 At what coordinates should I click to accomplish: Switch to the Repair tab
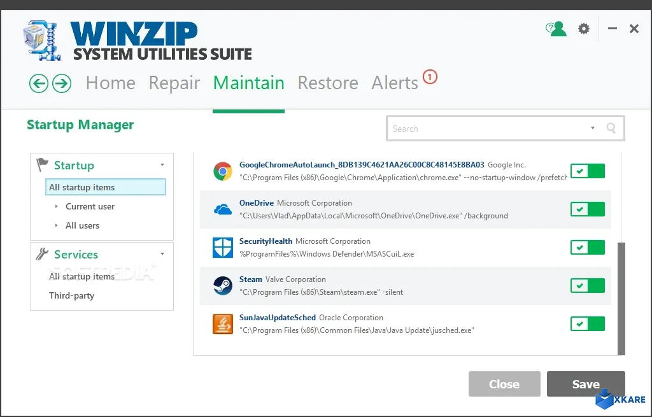(174, 83)
